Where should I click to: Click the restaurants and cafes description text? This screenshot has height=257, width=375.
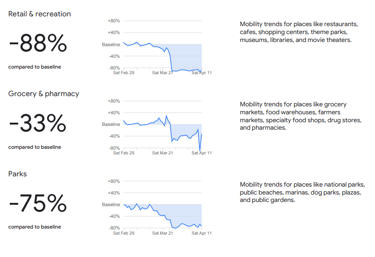coord(299,32)
